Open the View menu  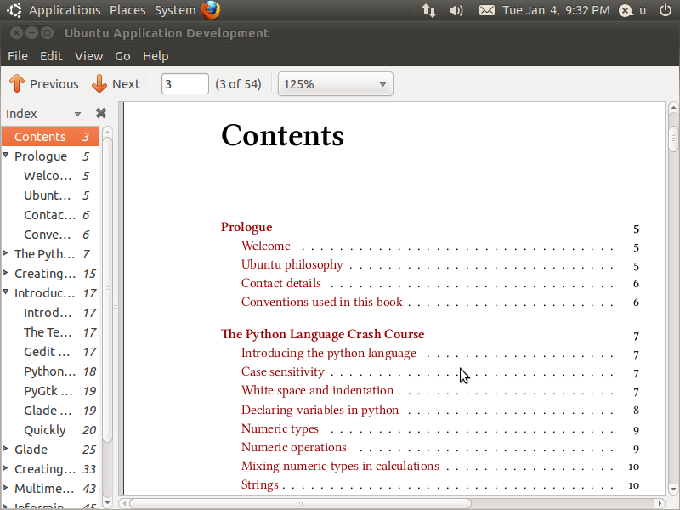coord(88,56)
